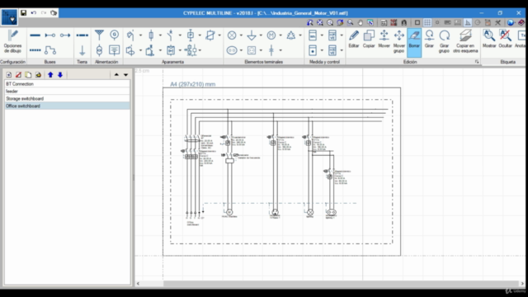528x297 pixels.
Task: Open Opciones de dibujo drawing options
Action: [x=13, y=42]
